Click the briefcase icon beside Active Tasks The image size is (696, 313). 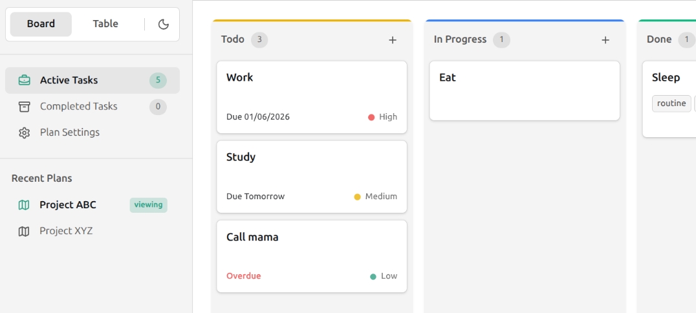[x=25, y=80]
